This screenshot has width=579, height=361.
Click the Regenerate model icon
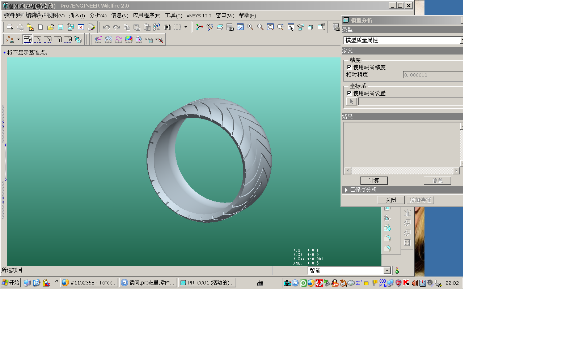[157, 27]
